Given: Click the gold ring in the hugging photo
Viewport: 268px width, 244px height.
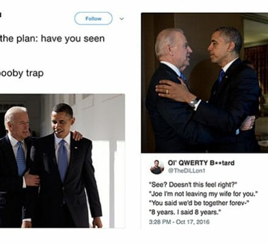Looking at the screenshot, I should click(x=167, y=91).
